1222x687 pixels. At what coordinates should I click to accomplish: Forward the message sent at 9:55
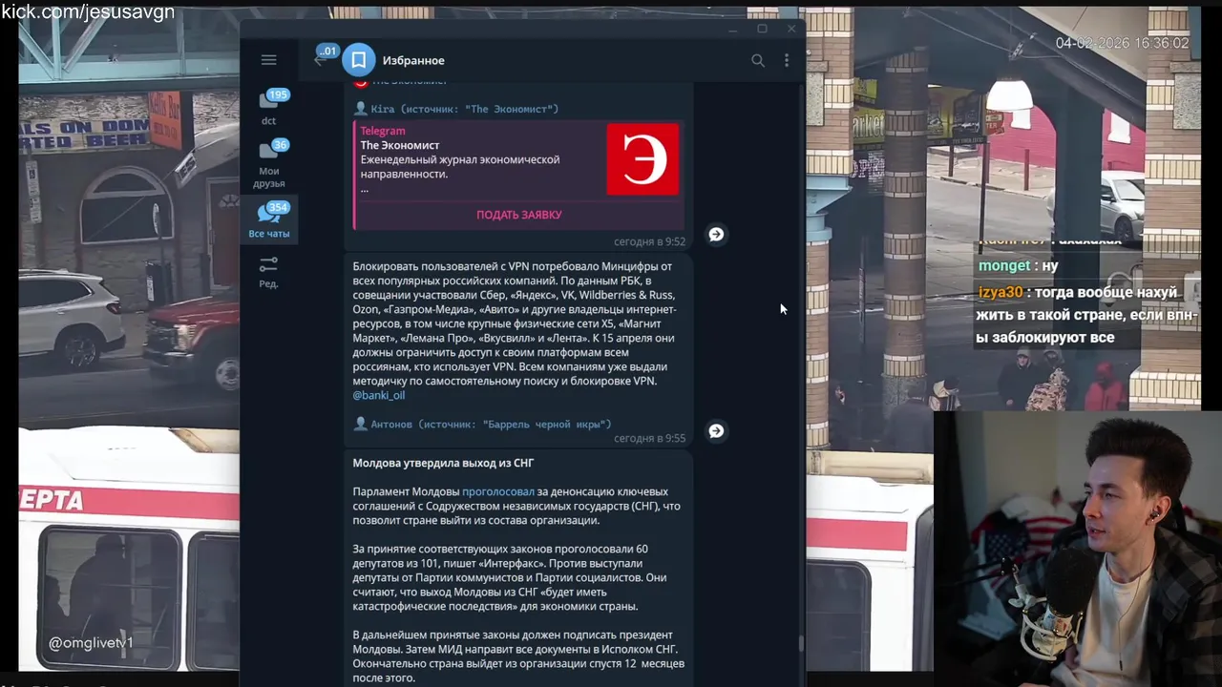716,431
